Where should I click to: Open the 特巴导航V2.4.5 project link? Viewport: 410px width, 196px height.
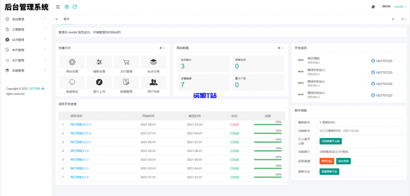[81, 142]
